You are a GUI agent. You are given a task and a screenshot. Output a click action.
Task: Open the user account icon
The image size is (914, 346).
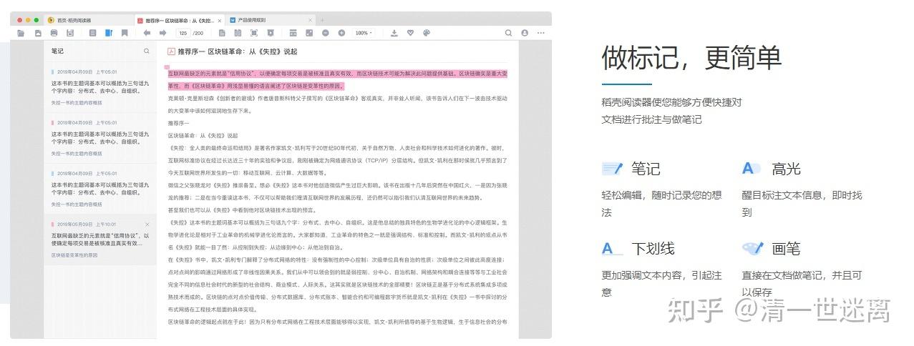pos(525,33)
